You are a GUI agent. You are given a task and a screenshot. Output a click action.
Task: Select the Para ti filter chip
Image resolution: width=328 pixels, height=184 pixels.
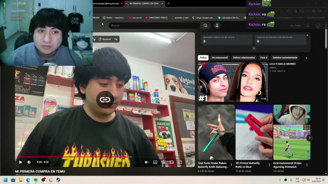(x=264, y=58)
